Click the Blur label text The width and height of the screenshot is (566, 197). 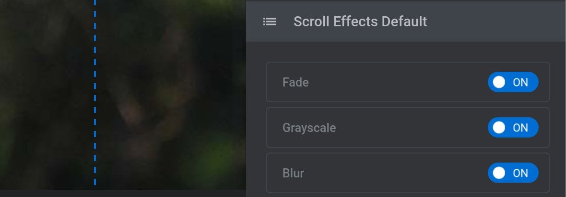click(293, 173)
